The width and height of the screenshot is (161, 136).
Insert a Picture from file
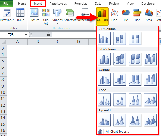34,15
